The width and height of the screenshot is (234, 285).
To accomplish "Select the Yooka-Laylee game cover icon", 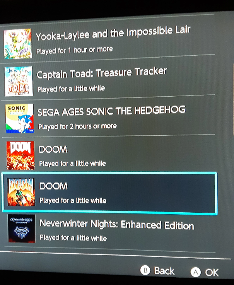I will 18,44.
